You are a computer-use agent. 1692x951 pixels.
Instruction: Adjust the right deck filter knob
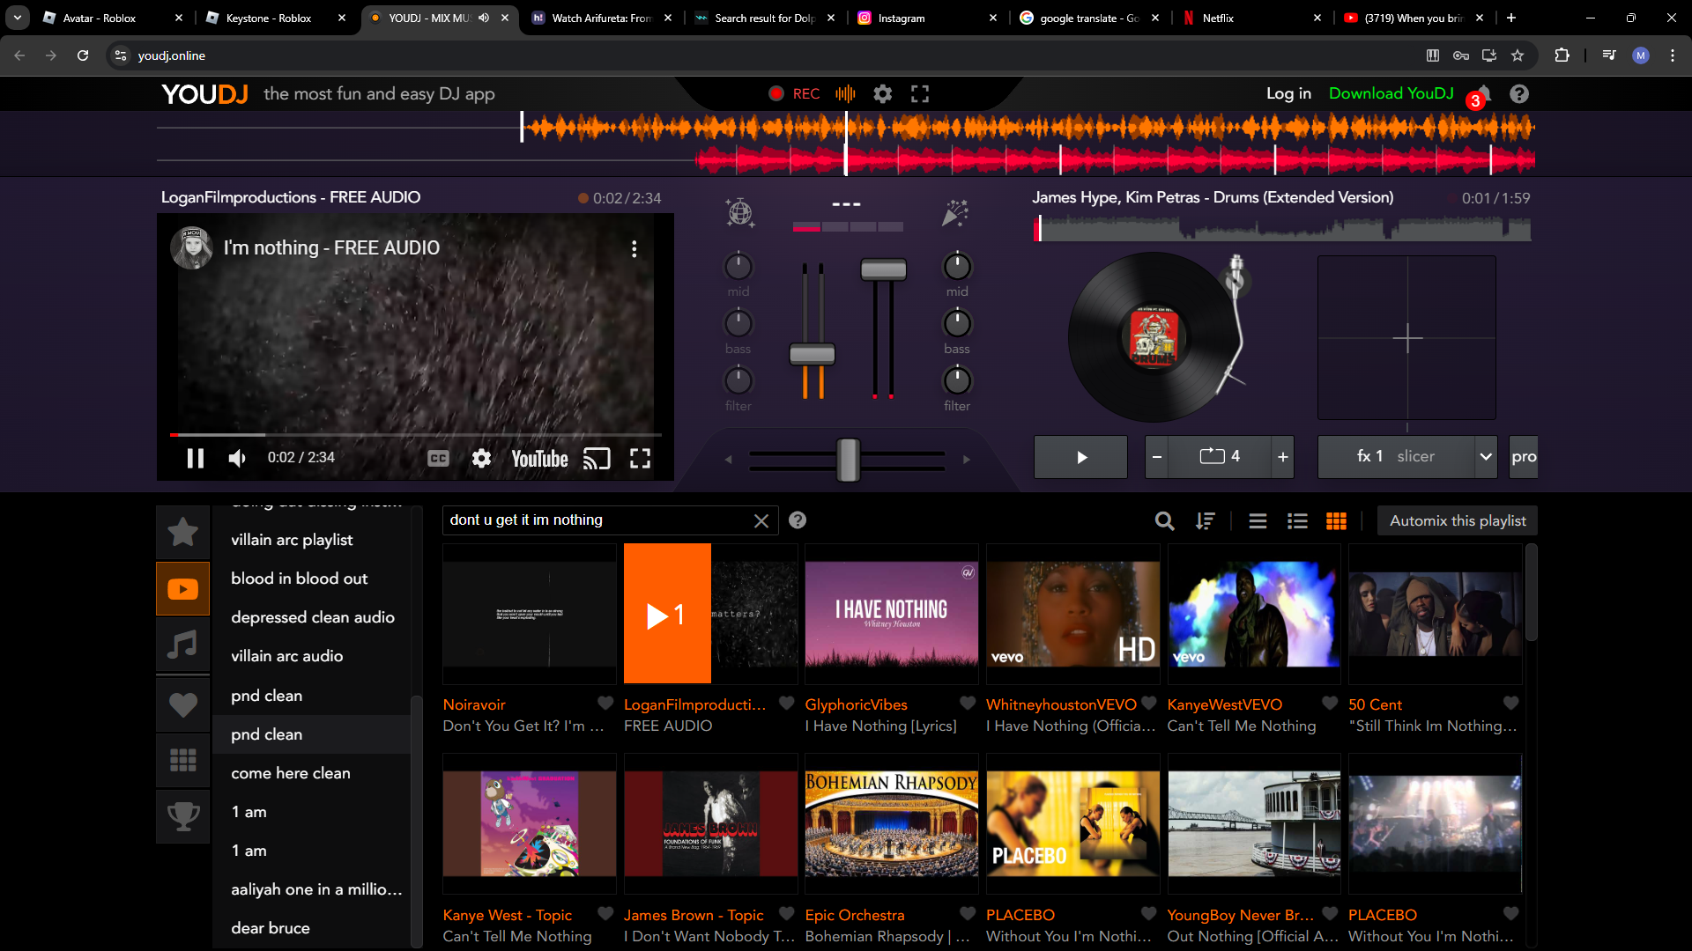pos(957,380)
